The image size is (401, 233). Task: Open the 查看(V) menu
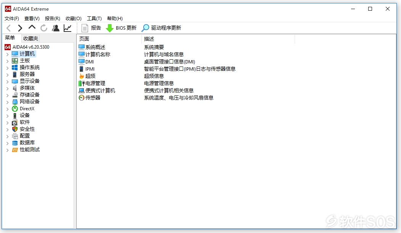click(32, 19)
